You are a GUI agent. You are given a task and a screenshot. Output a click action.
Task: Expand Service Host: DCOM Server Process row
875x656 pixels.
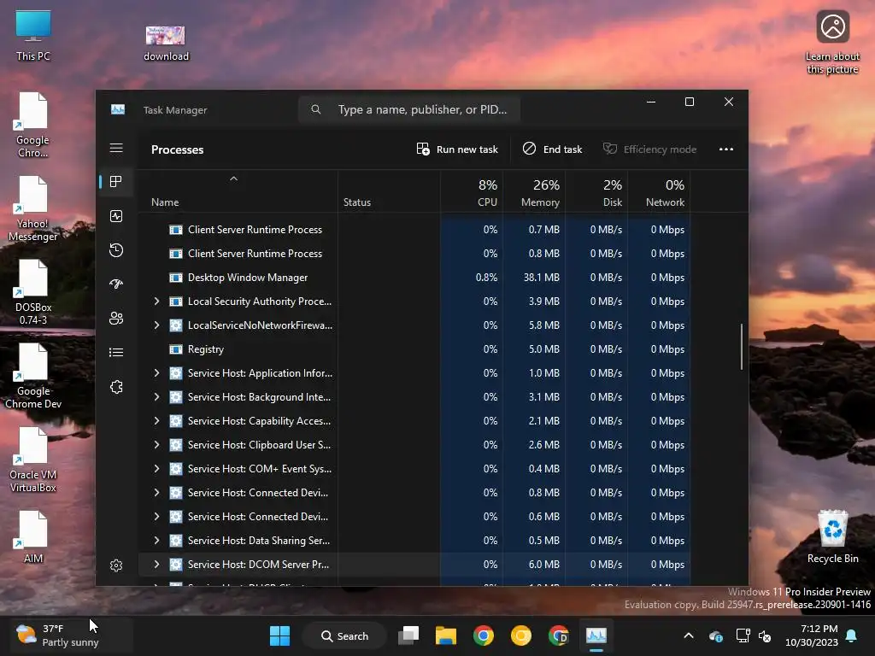[x=157, y=565]
